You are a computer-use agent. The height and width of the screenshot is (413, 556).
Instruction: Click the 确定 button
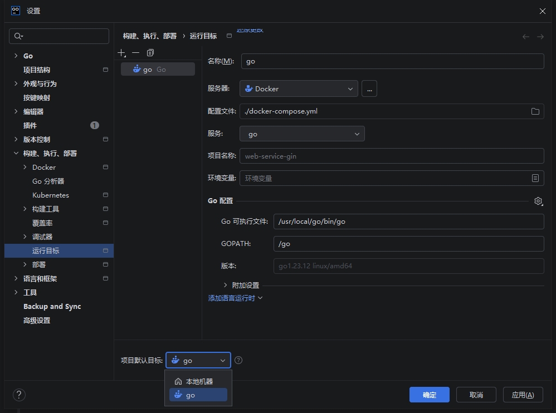tap(429, 395)
